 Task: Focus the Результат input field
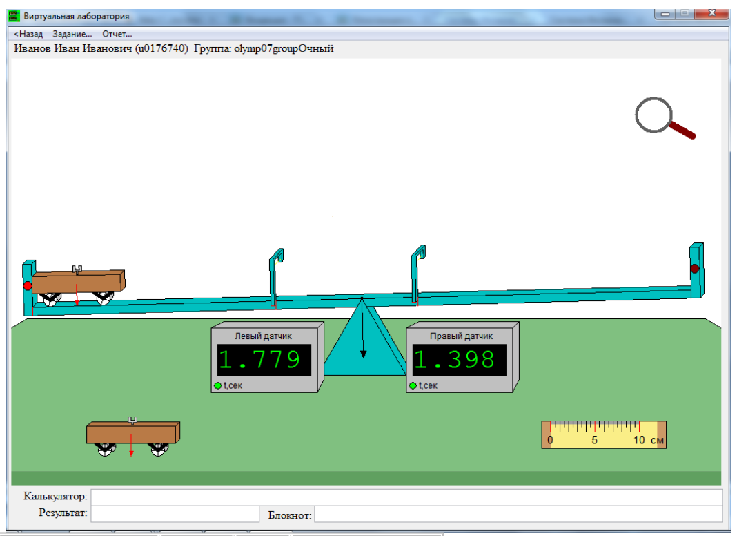175,514
